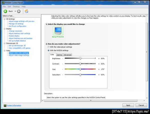150x114 pixels.
Task: Open Adjust image settings with preview
Action: pos(21,21)
